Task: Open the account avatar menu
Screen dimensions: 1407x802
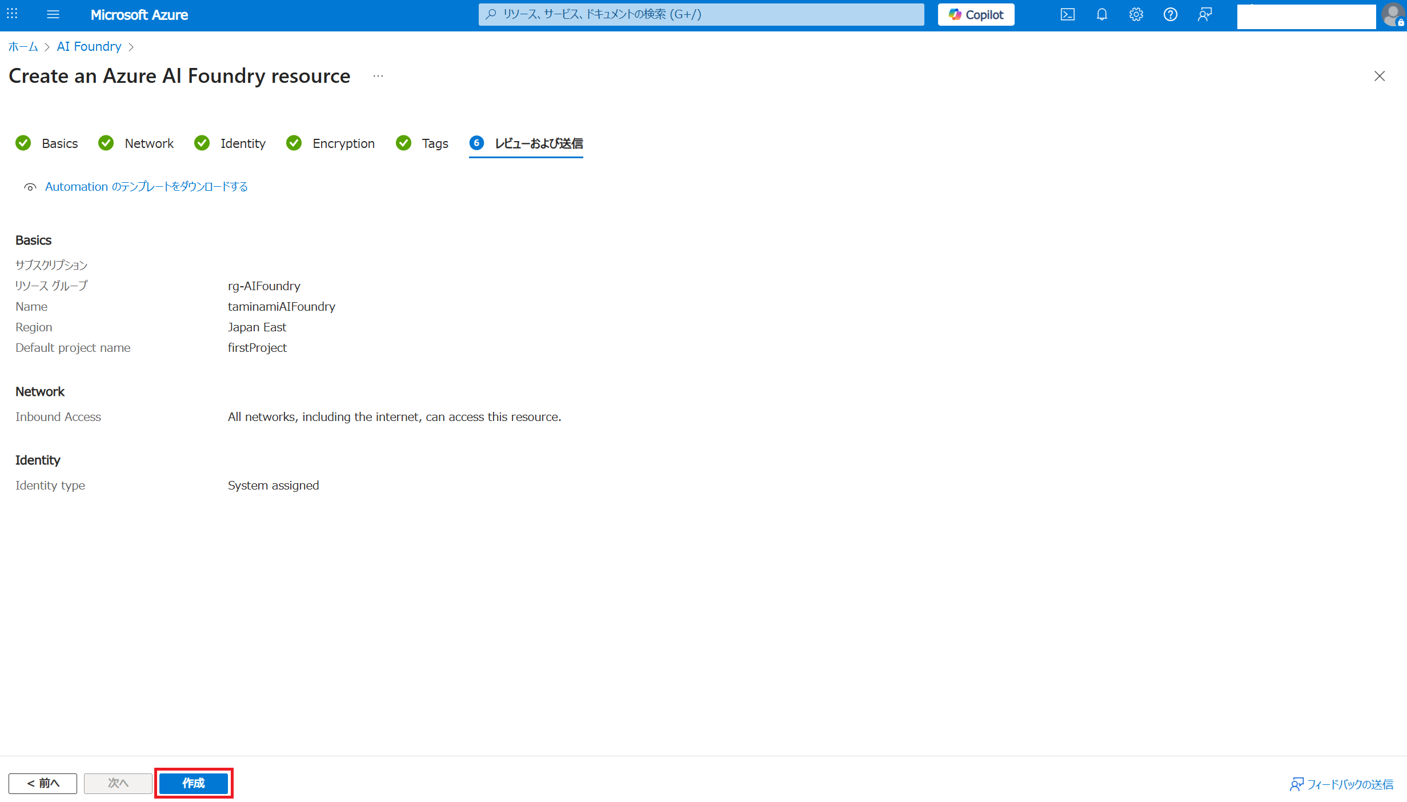Action: click(x=1393, y=14)
